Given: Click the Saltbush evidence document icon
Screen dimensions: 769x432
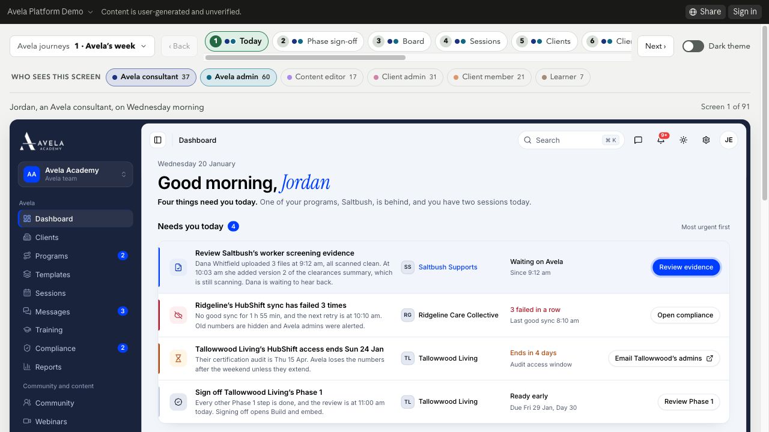Looking at the screenshot, I should point(178,267).
